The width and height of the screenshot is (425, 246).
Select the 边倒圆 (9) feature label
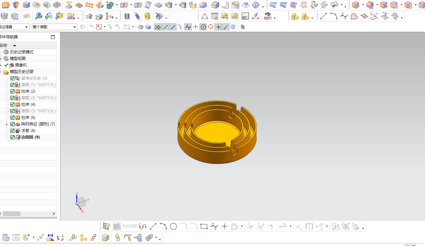tap(31, 137)
